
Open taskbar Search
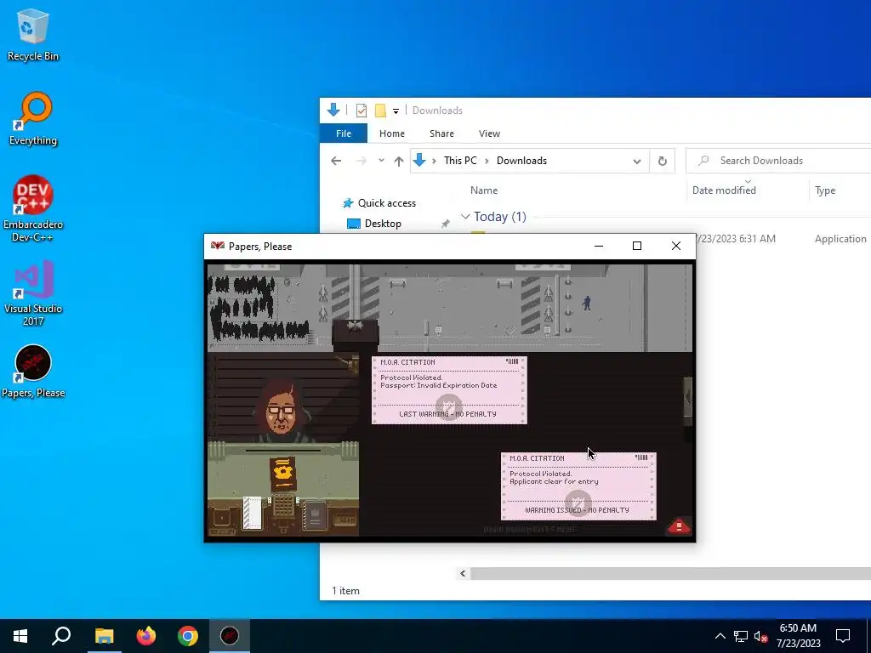[61, 636]
